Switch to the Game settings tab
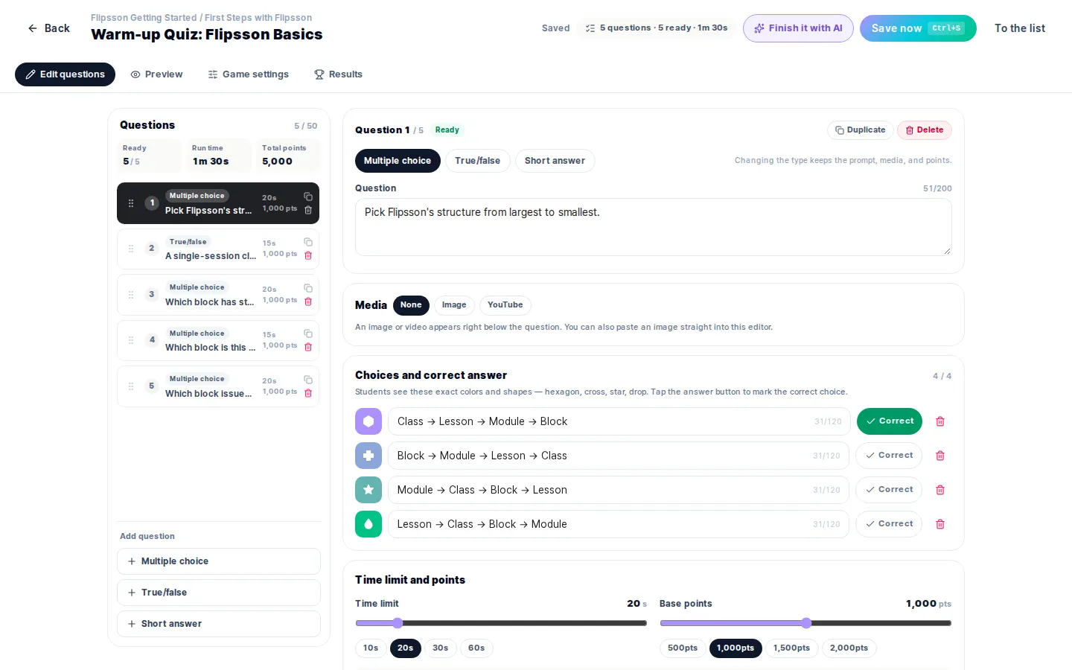The height and width of the screenshot is (670, 1072). click(x=248, y=74)
